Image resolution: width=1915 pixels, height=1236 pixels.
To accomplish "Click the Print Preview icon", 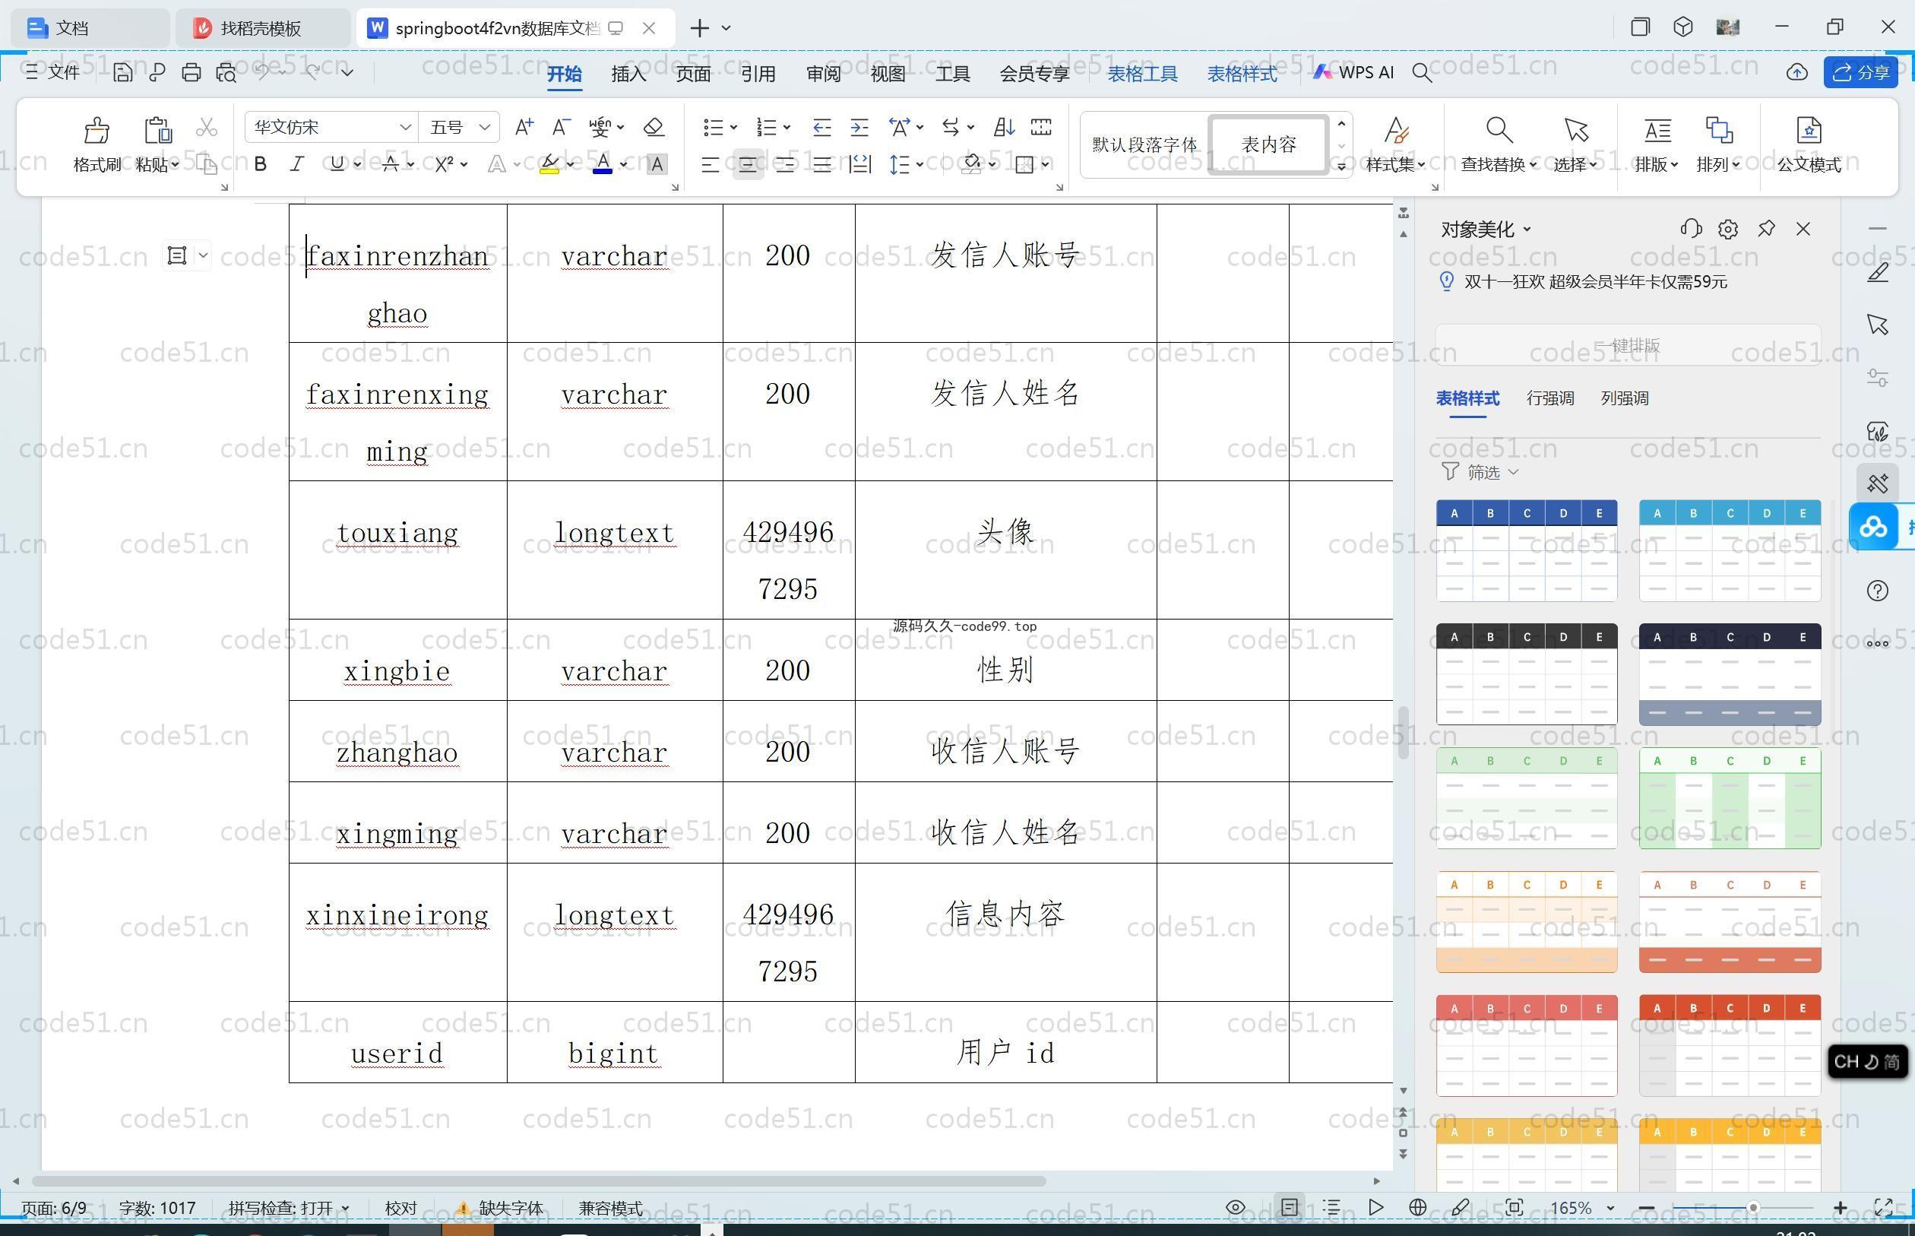I will pos(226,73).
